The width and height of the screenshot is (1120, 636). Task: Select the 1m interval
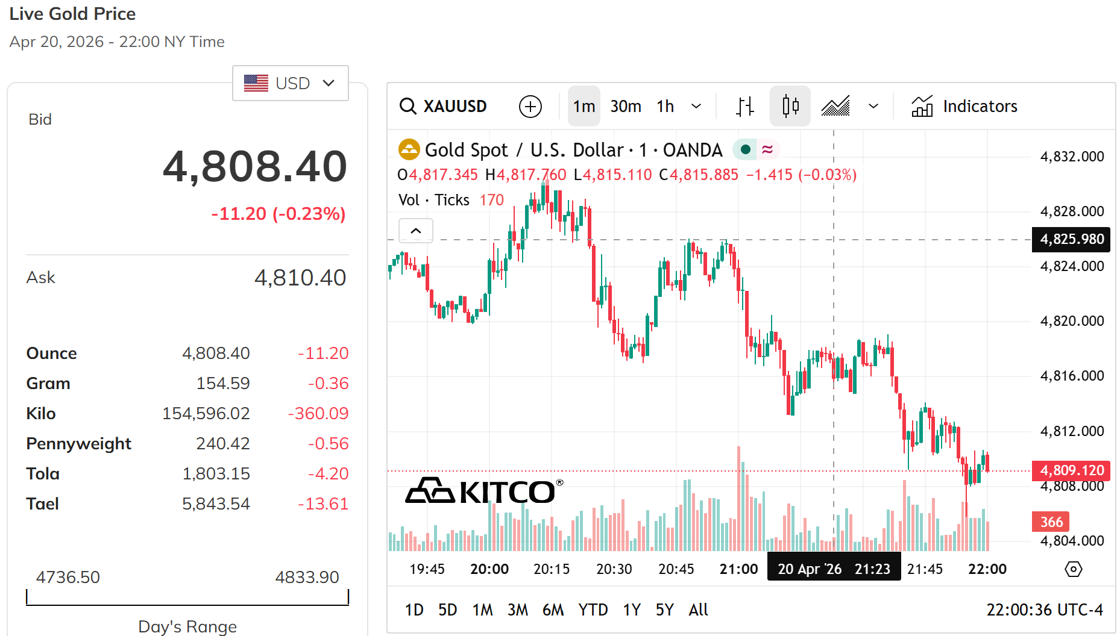pos(584,107)
